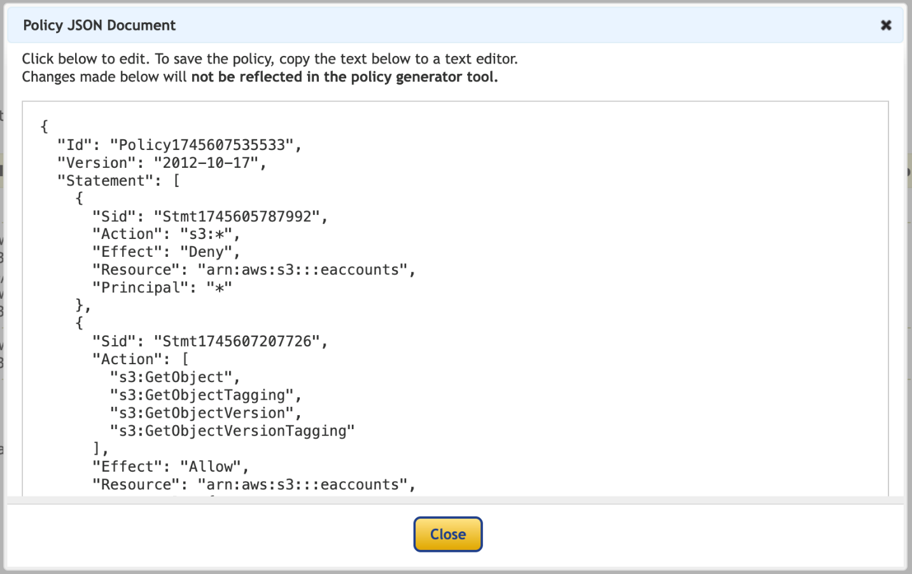The width and height of the screenshot is (912, 574).
Task: Click the "Resource" line under Effect Allow
Action: click(x=254, y=484)
